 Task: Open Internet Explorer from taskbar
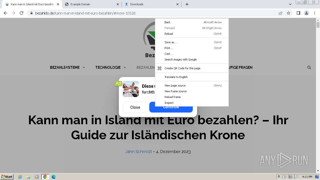tap(20, 177)
